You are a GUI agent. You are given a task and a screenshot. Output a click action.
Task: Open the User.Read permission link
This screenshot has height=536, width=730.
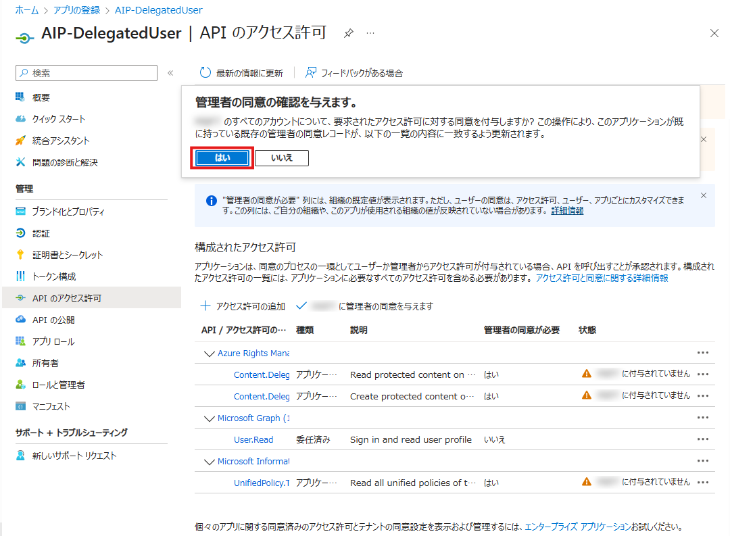[253, 439]
